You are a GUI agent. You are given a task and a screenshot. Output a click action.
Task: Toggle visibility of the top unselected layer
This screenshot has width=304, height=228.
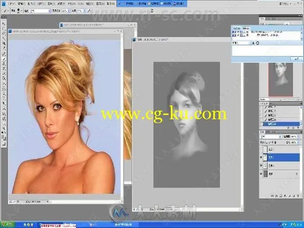click(x=261, y=149)
